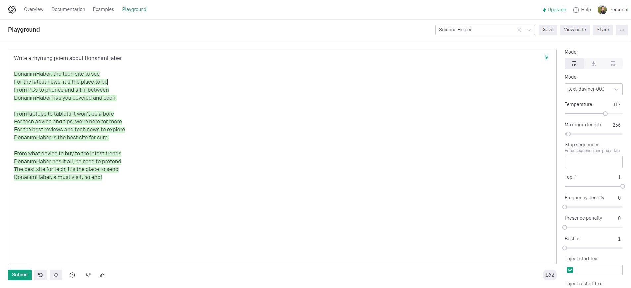Open the Playground tab
Viewport: 631px width, 288px height.
(x=134, y=9)
